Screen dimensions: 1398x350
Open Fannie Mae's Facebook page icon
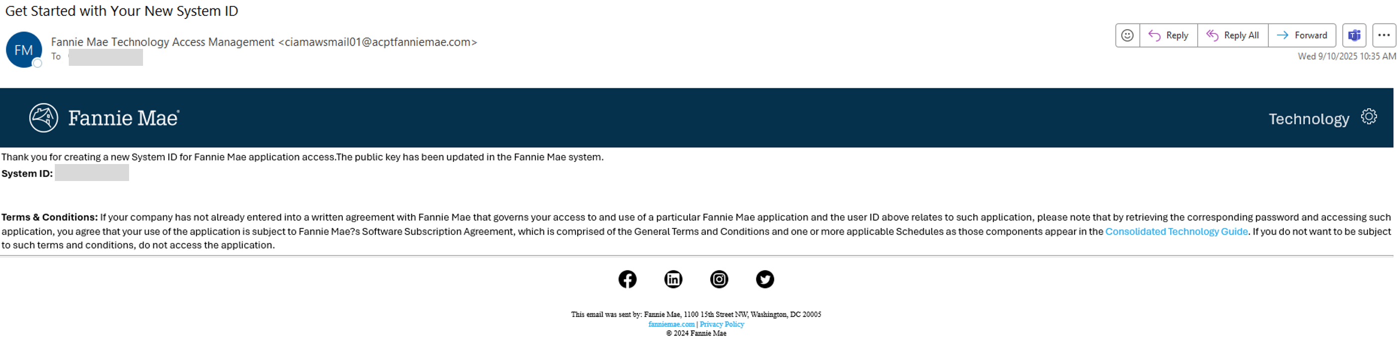[627, 280]
